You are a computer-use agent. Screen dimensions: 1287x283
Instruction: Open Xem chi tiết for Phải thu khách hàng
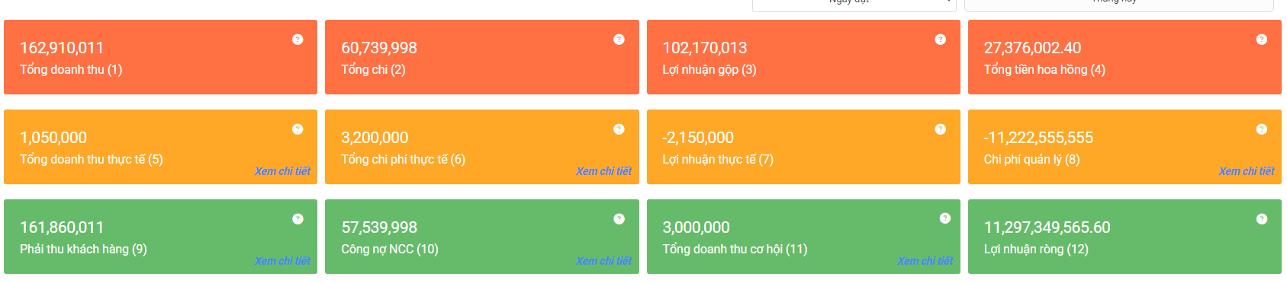(x=282, y=261)
